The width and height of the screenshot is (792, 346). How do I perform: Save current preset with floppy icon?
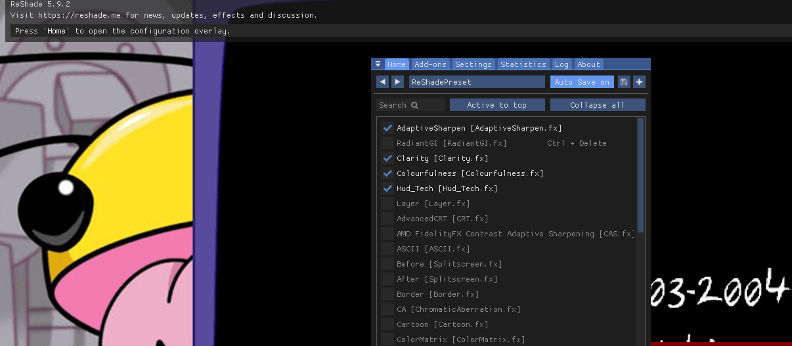pyautogui.click(x=624, y=82)
